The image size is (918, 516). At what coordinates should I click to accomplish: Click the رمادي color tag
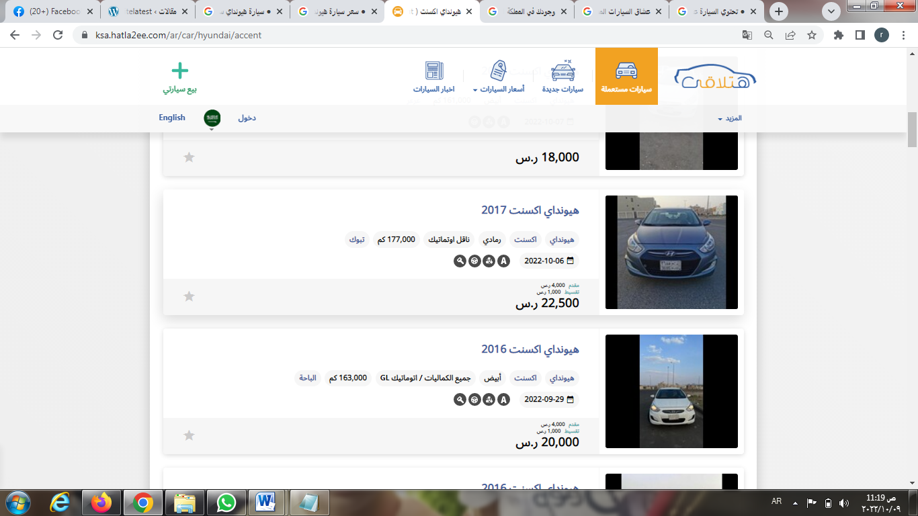coord(492,239)
